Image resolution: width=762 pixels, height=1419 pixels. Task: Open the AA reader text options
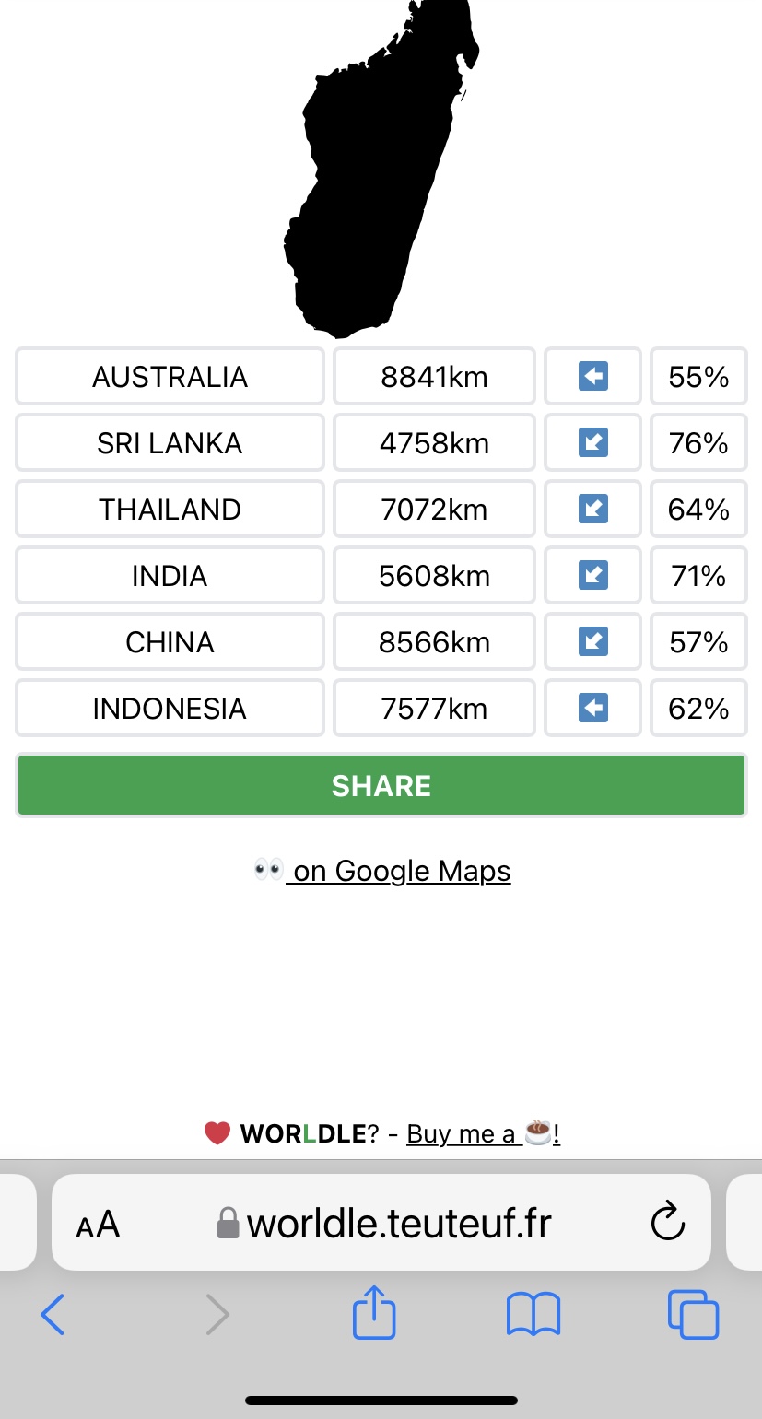point(98,1225)
